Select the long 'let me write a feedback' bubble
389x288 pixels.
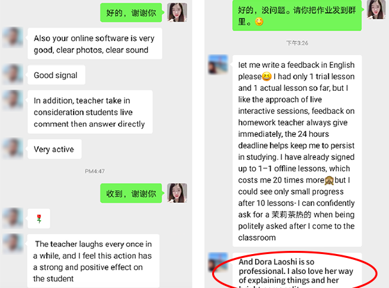pyautogui.click(x=297, y=151)
